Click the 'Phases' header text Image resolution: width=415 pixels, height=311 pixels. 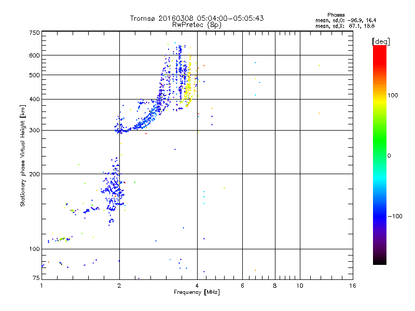[336, 15]
